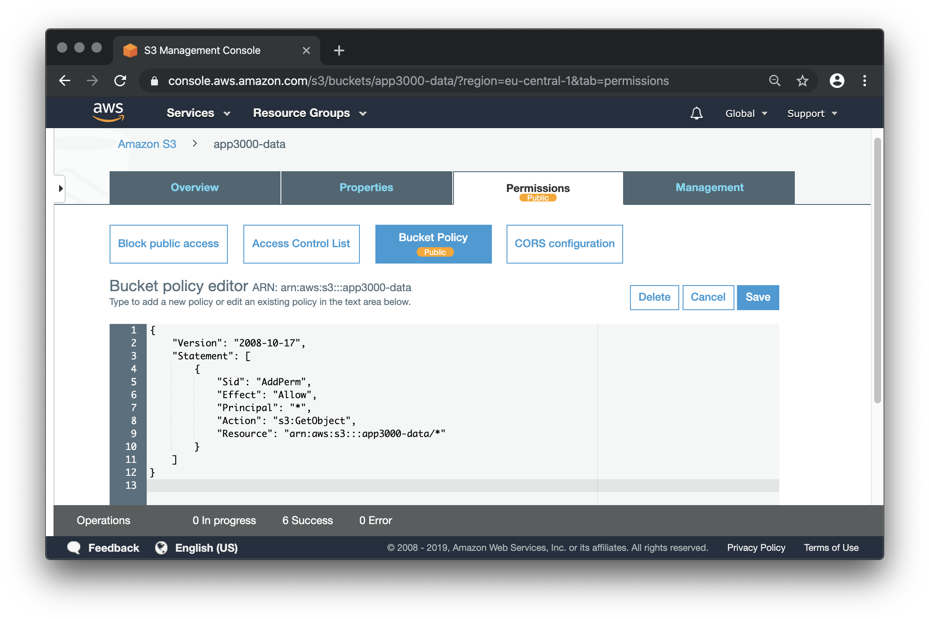
Task: Click the "Statement": [ line
Action: pyautogui.click(x=211, y=356)
